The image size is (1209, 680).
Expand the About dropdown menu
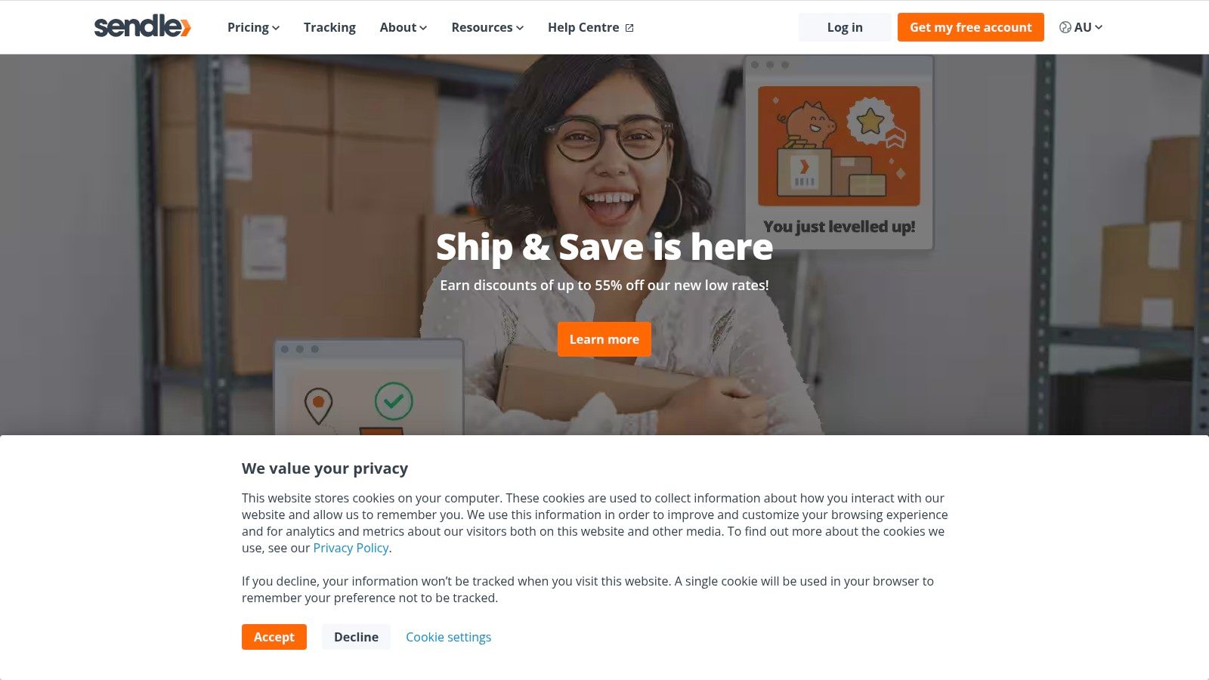click(404, 27)
